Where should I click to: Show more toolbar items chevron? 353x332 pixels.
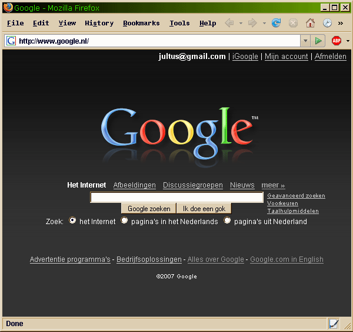pos(341,23)
